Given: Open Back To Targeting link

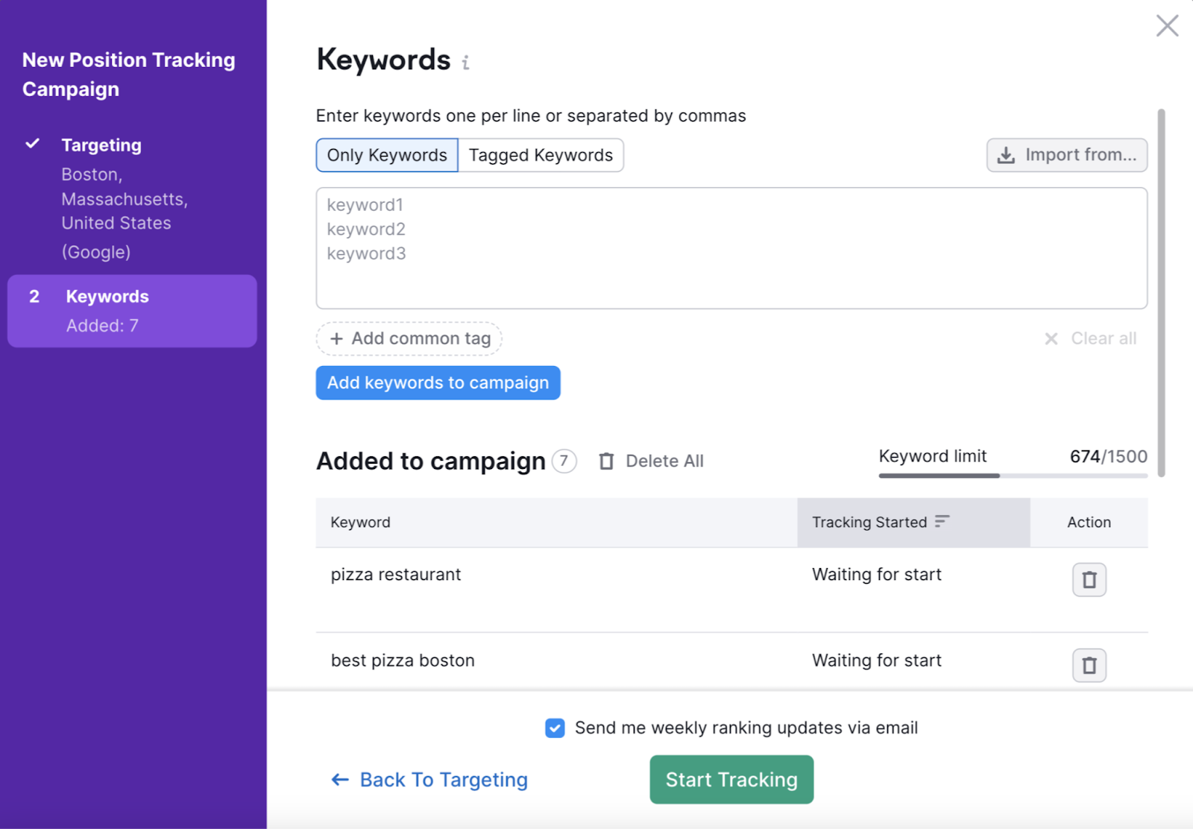Looking at the screenshot, I should pyautogui.click(x=444, y=779).
